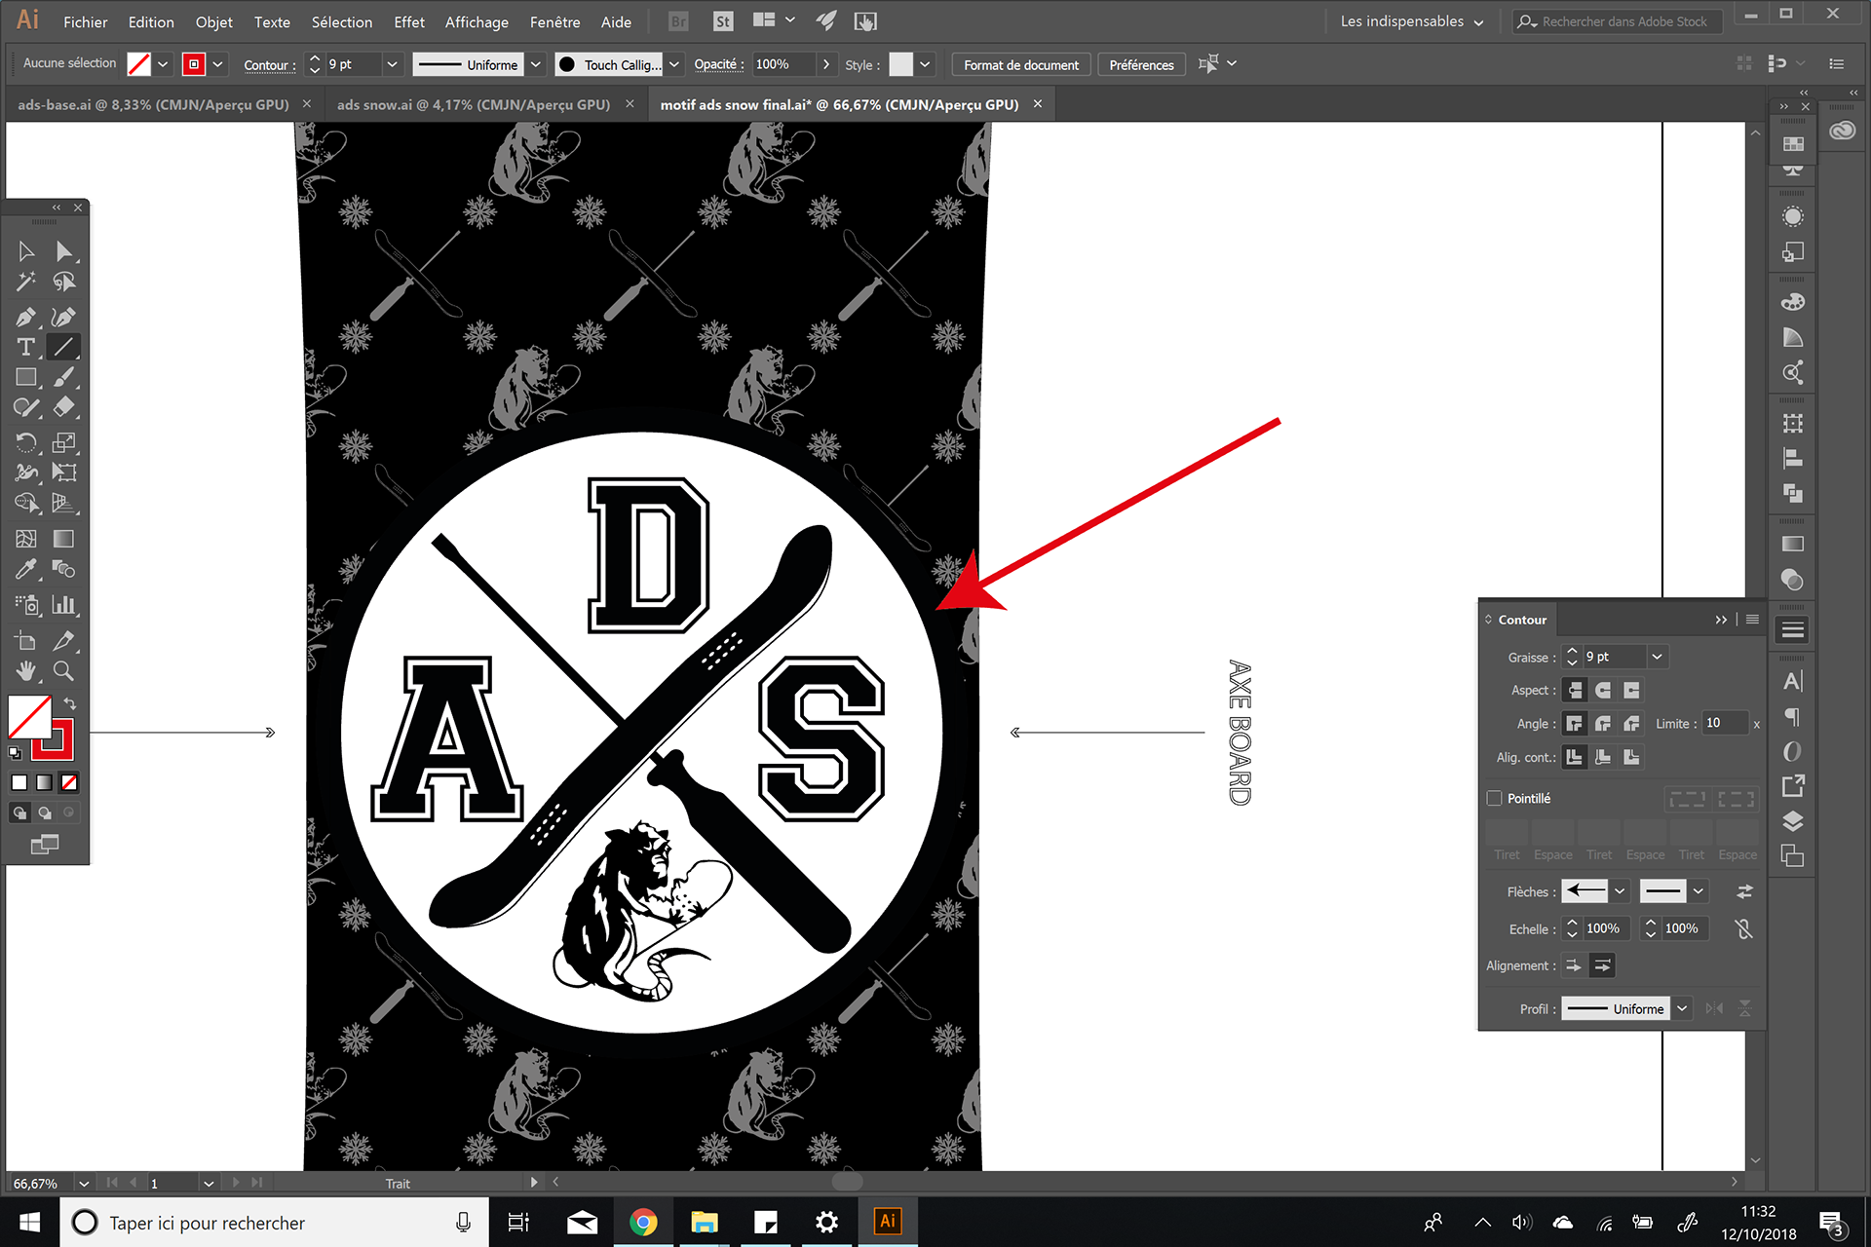
Task: Select the Eyedropper tool
Action: (26, 569)
